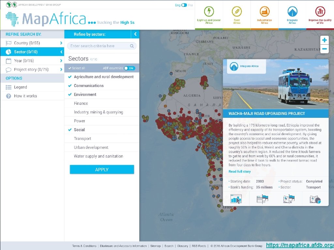Open Improve the quality of life icon
Image resolution: width=334 pixels, height=250 pixels.
tap(320, 11)
